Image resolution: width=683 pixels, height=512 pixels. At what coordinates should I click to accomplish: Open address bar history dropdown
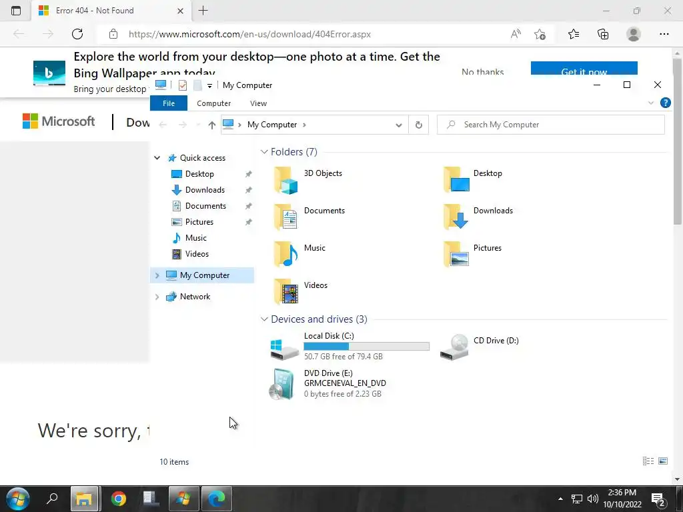[x=399, y=125]
